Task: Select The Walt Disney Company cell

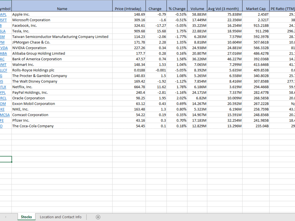Action: click(62, 81)
